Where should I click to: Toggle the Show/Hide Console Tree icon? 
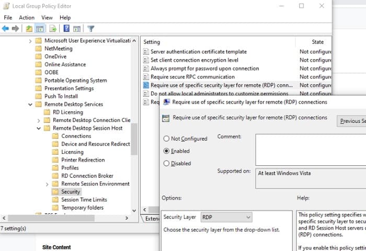(x=39, y=29)
